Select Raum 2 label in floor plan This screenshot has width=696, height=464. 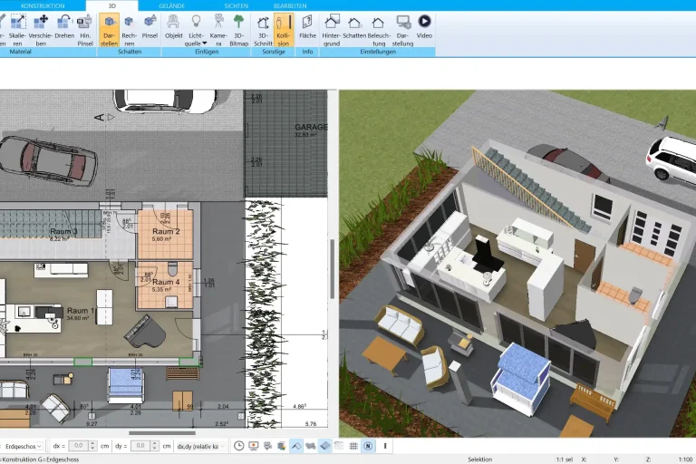point(166,231)
